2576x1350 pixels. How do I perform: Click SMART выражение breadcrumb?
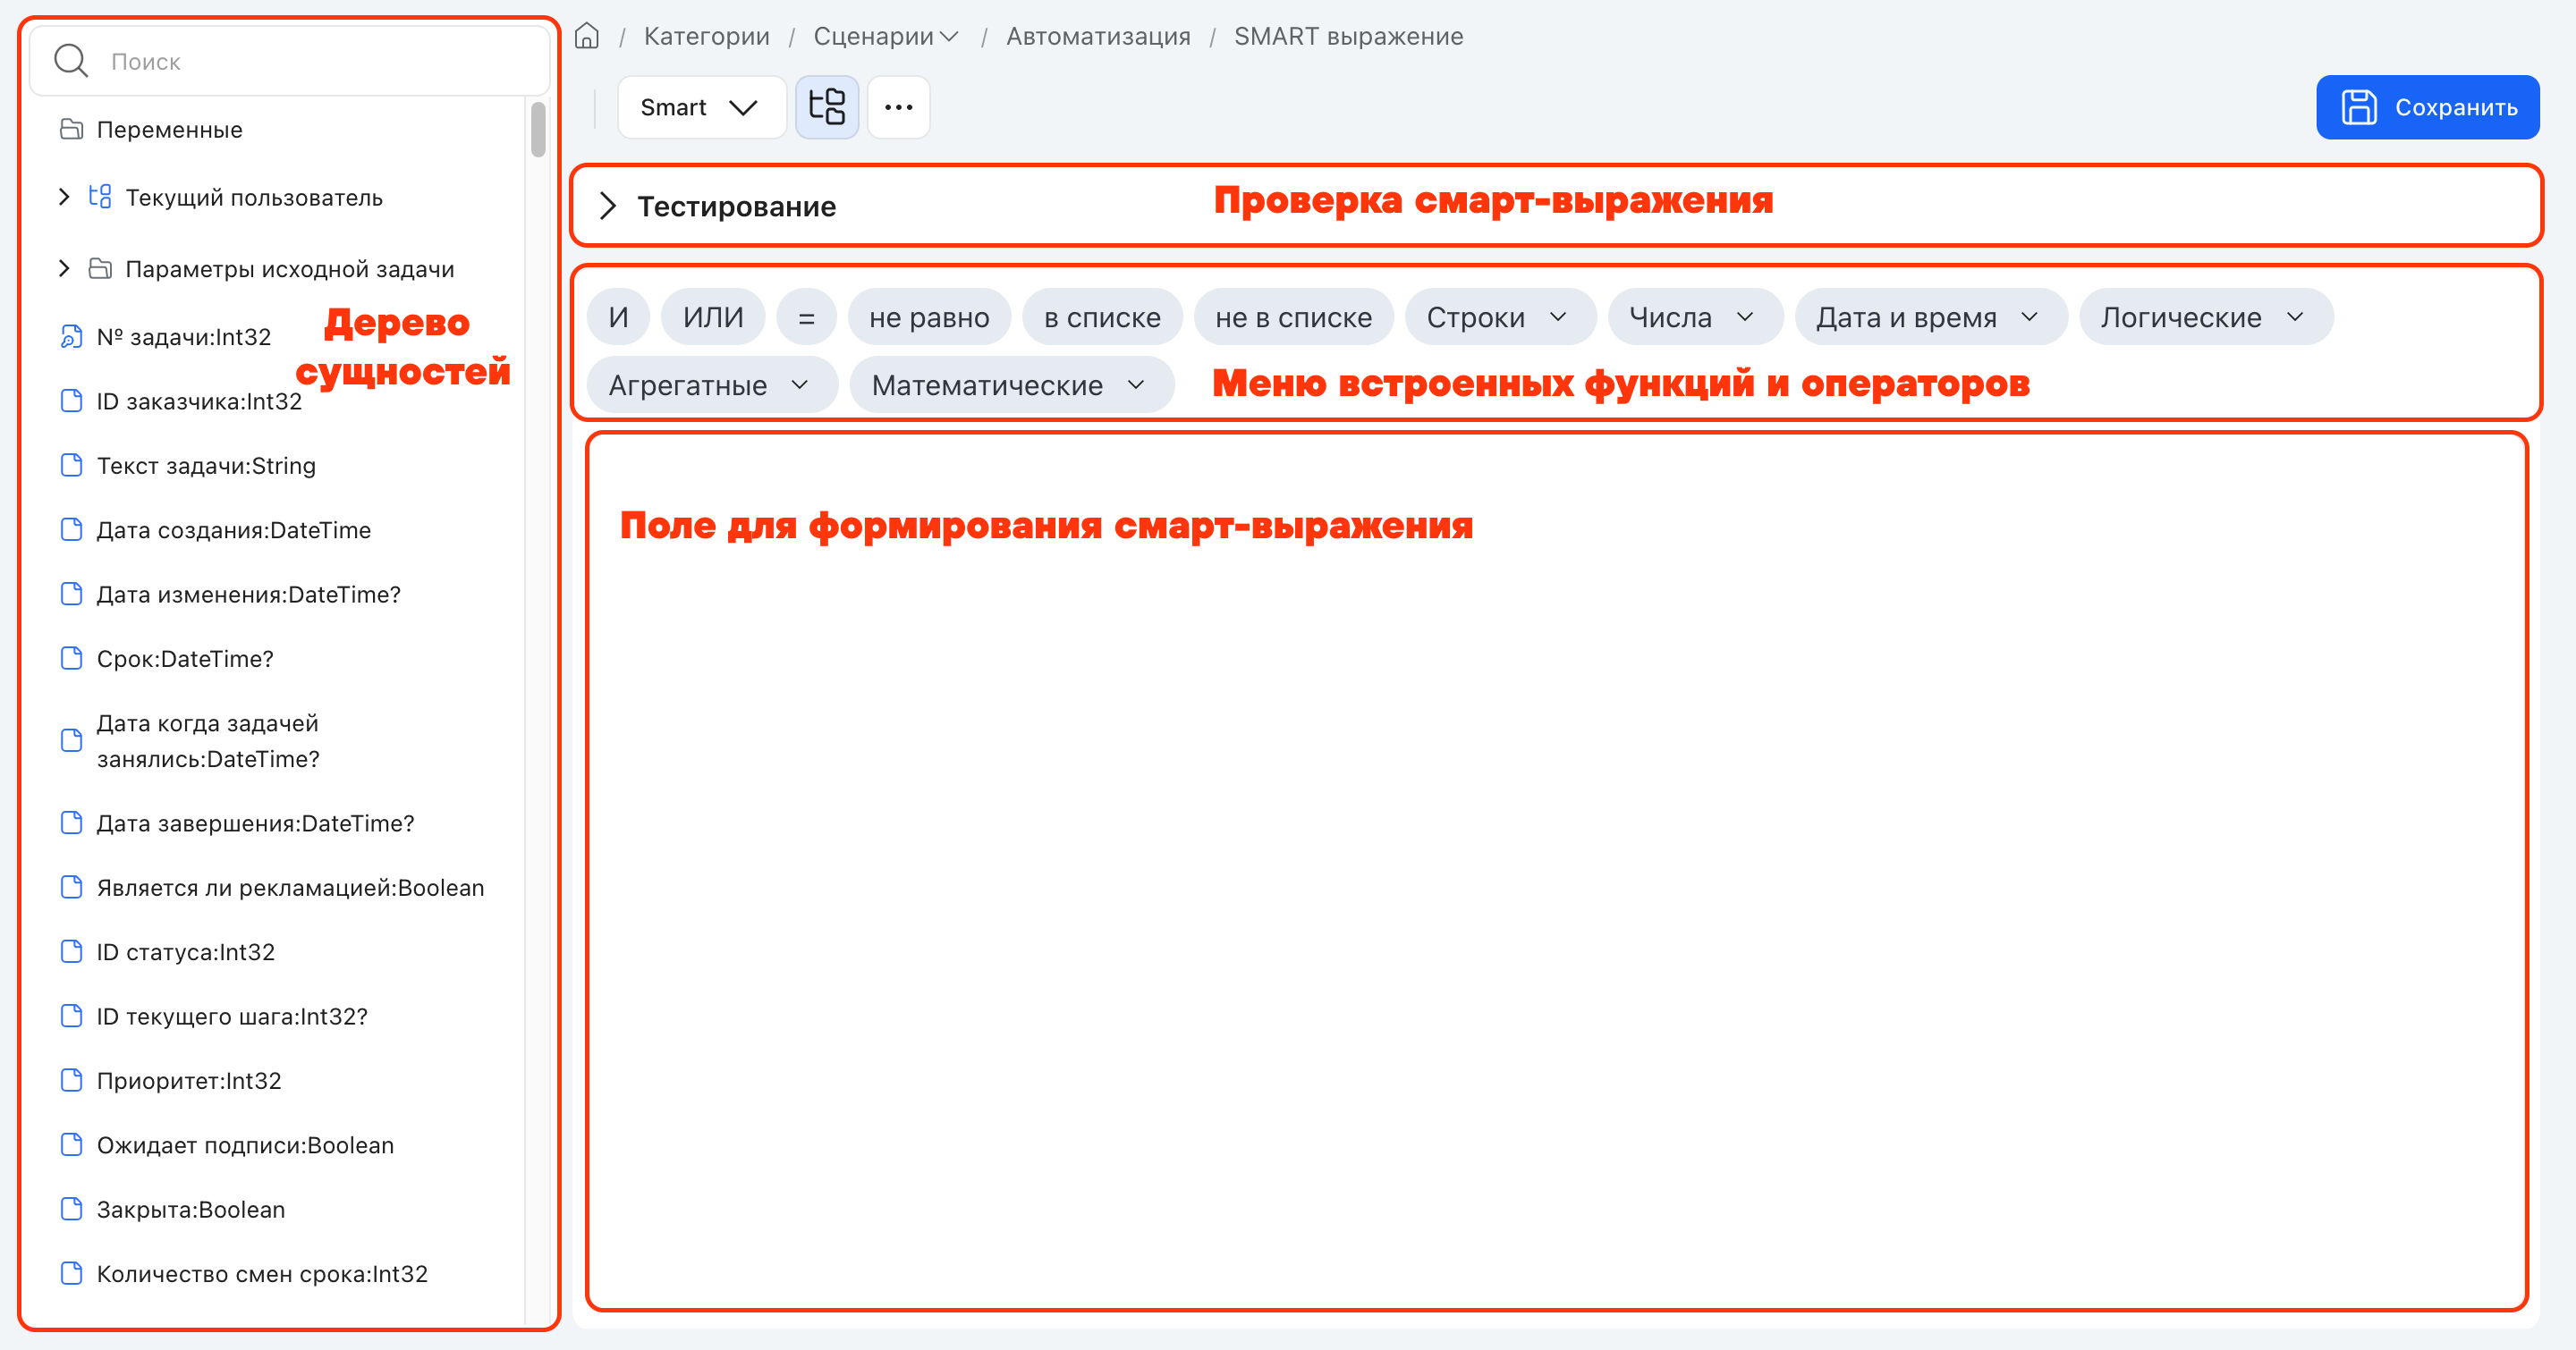[1348, 36]
